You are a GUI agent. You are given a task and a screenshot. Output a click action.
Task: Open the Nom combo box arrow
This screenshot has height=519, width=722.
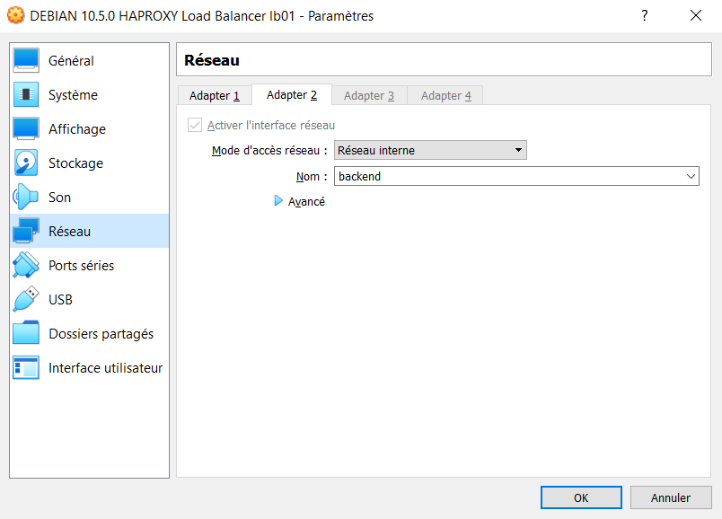click(x=690, y=176)
